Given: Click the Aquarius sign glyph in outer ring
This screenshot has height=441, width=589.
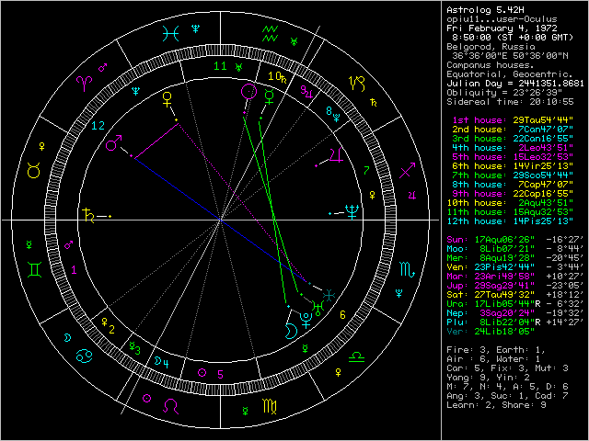Looking at the screenshot, I should click(x=270, y=33).
